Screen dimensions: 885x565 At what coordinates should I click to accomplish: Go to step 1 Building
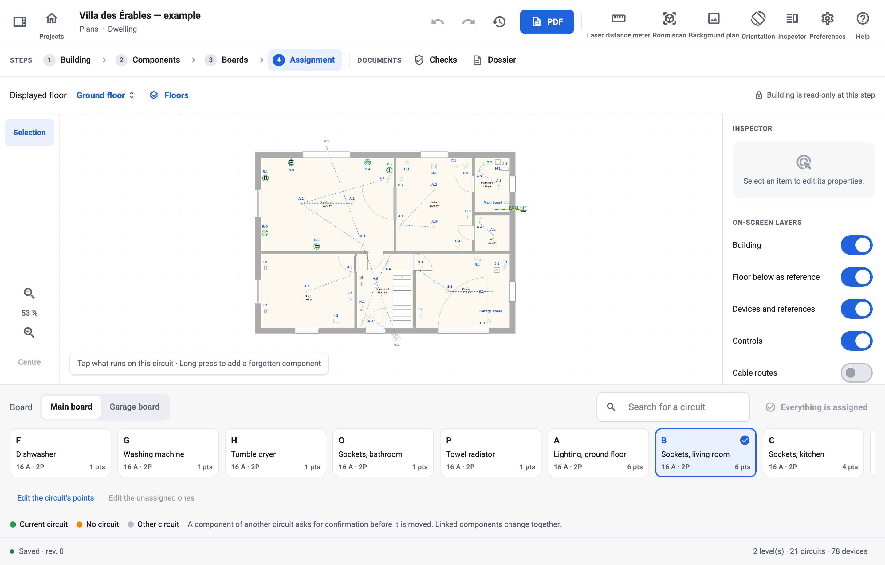point(67,60)
